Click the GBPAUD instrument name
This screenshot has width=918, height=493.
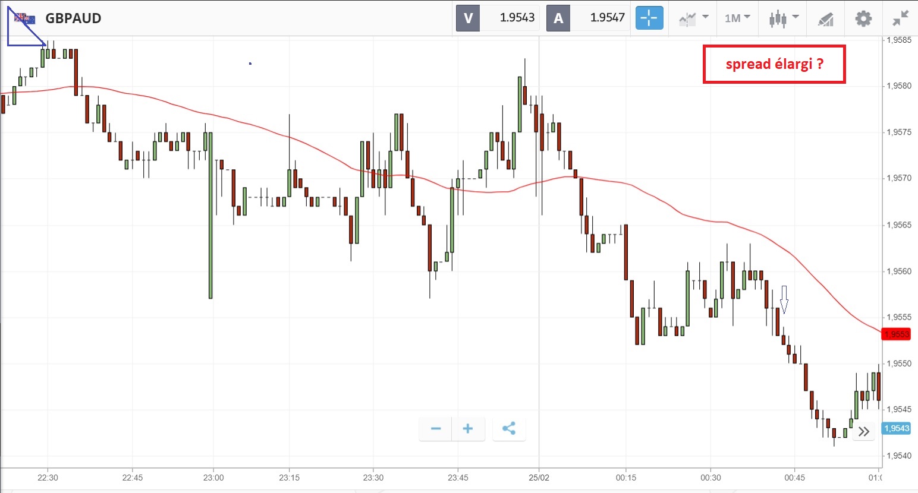coord(73,18)
